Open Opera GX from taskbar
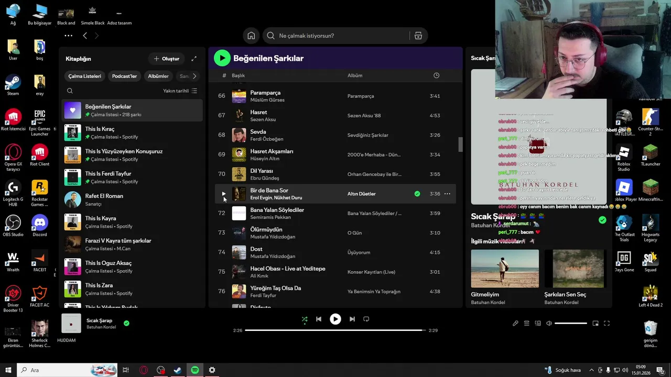The image size is (671, 377). [x=144, y=370]
